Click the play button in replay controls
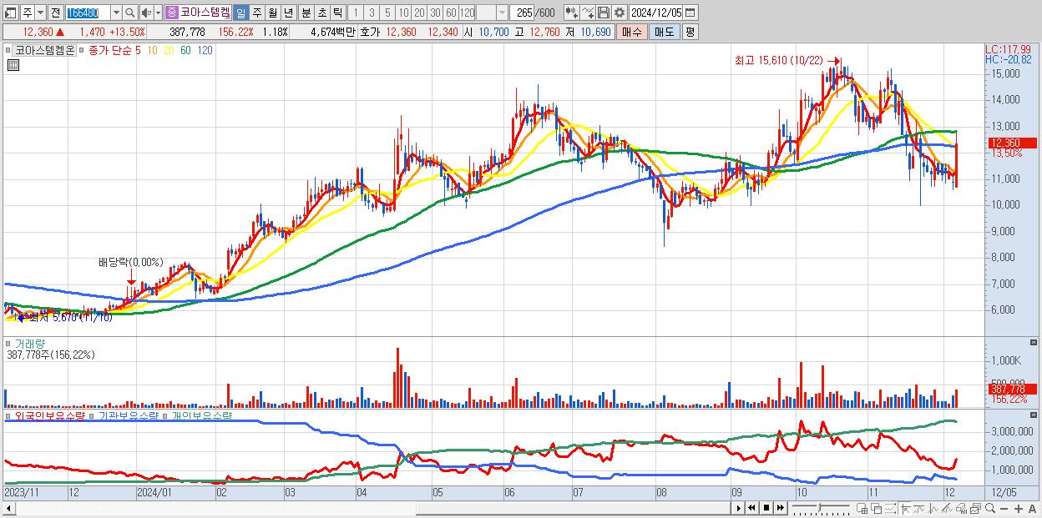Screen dimensions: 1042x518 [x=739, y=508]
